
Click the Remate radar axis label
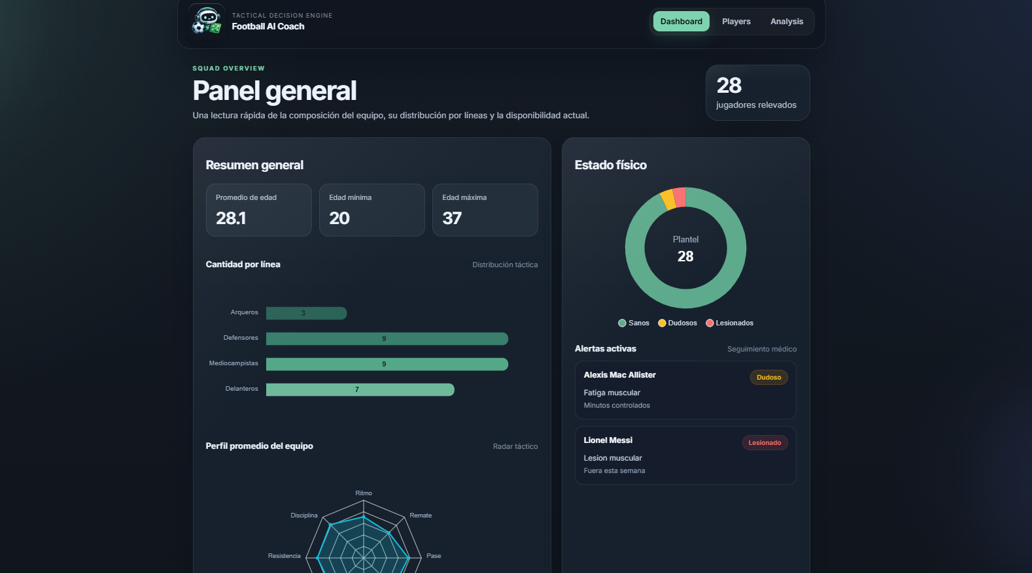tap(421, 516)
